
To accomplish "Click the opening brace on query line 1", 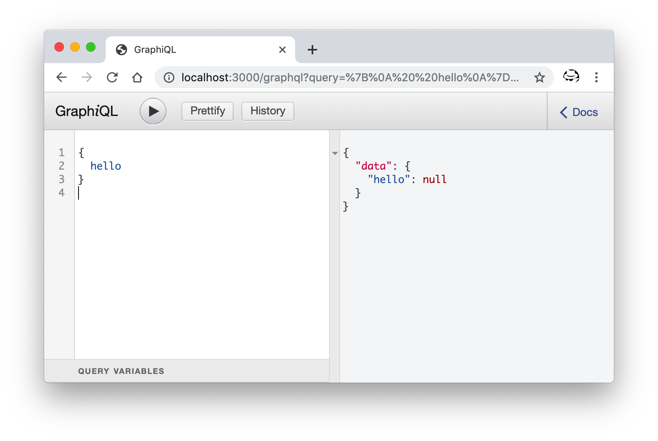I will pos(81,153).
